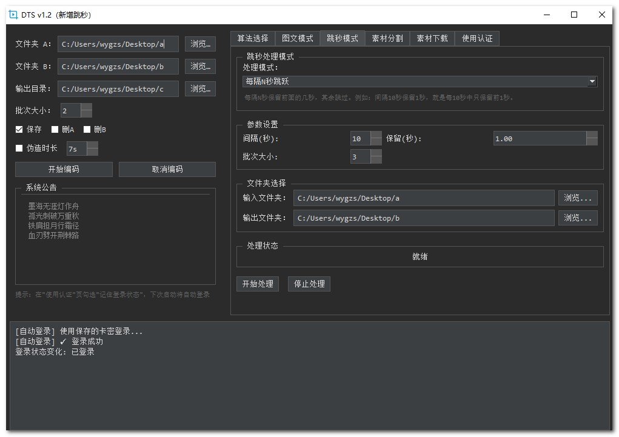Click the DTS app icon in title bar

click(x=13, y=15)
